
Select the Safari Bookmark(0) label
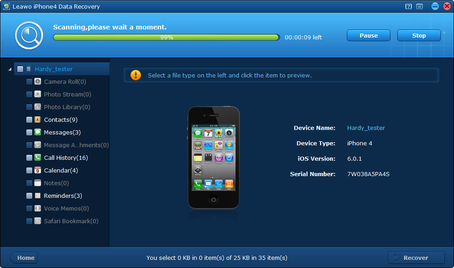coord(71,221)
